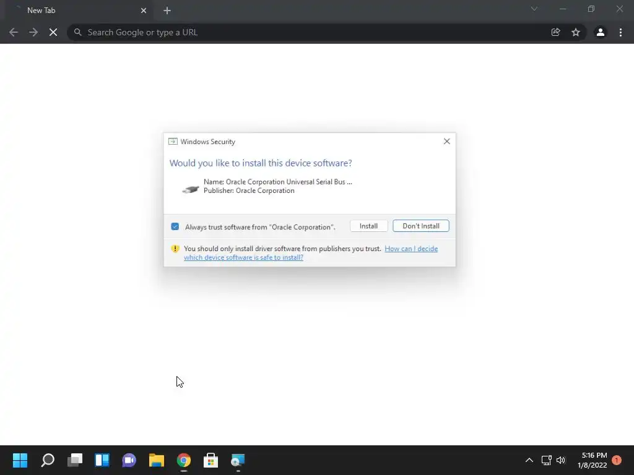634x475 pixels.
Task: Click the Don't Install button
Action: (x=420, y=226)
